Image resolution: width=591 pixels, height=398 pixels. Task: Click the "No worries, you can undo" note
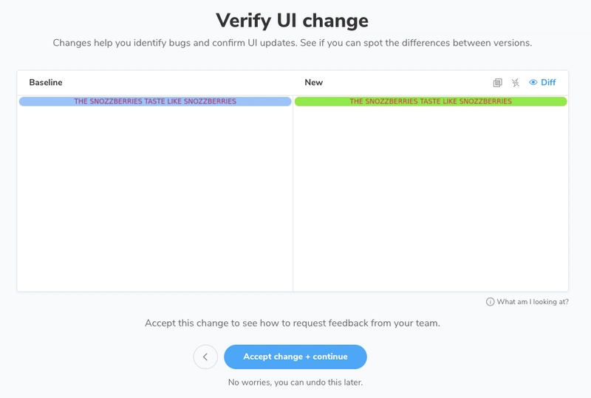[295, 382]
